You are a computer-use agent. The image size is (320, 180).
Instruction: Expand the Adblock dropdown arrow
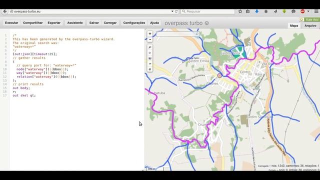tap(308, 11)
